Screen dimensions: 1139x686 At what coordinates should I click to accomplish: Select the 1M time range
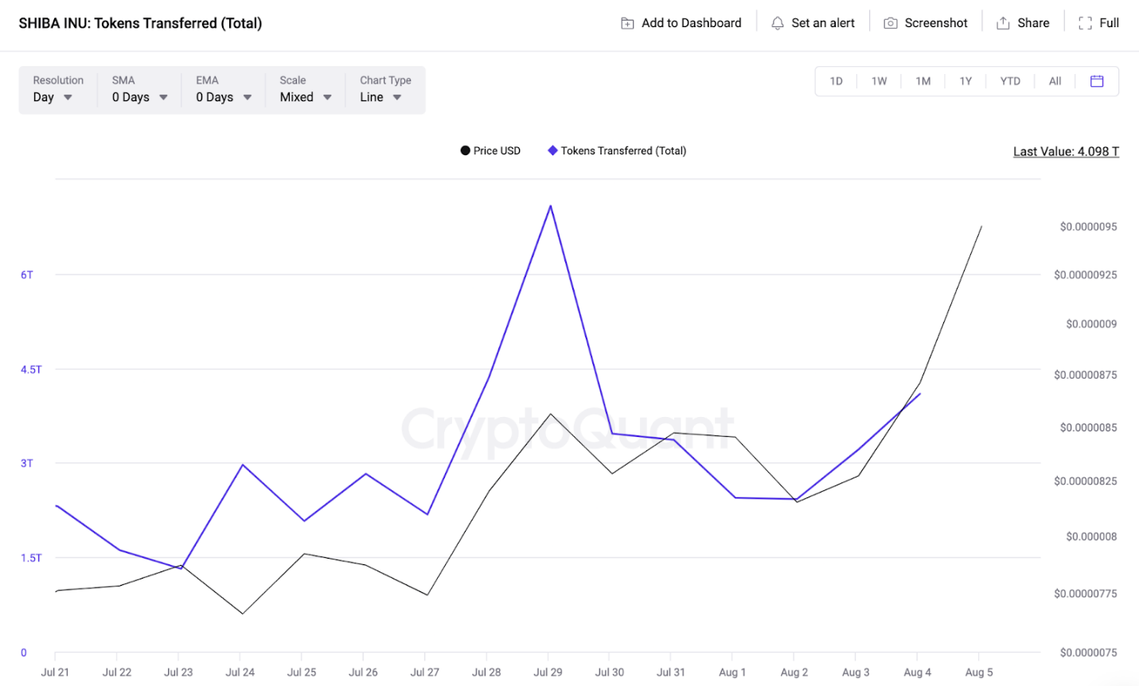click(x=923, y=81)
